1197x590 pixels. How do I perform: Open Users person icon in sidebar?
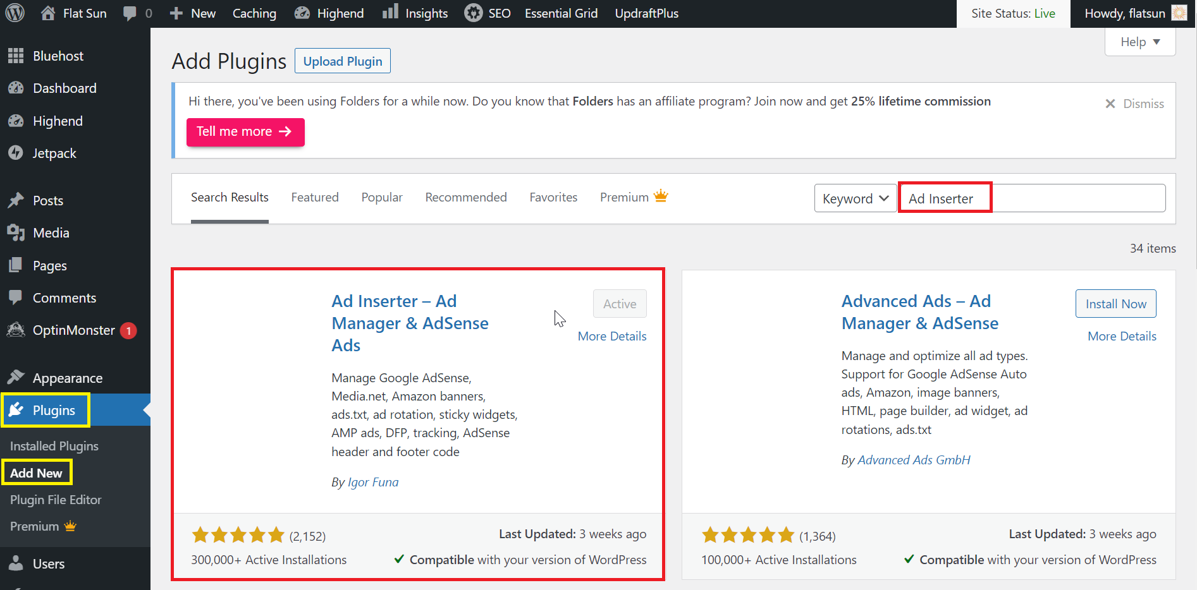click(16, 563)
